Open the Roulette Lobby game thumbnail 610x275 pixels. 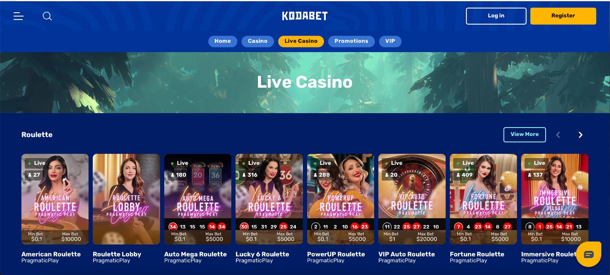[x=126, y=199]
